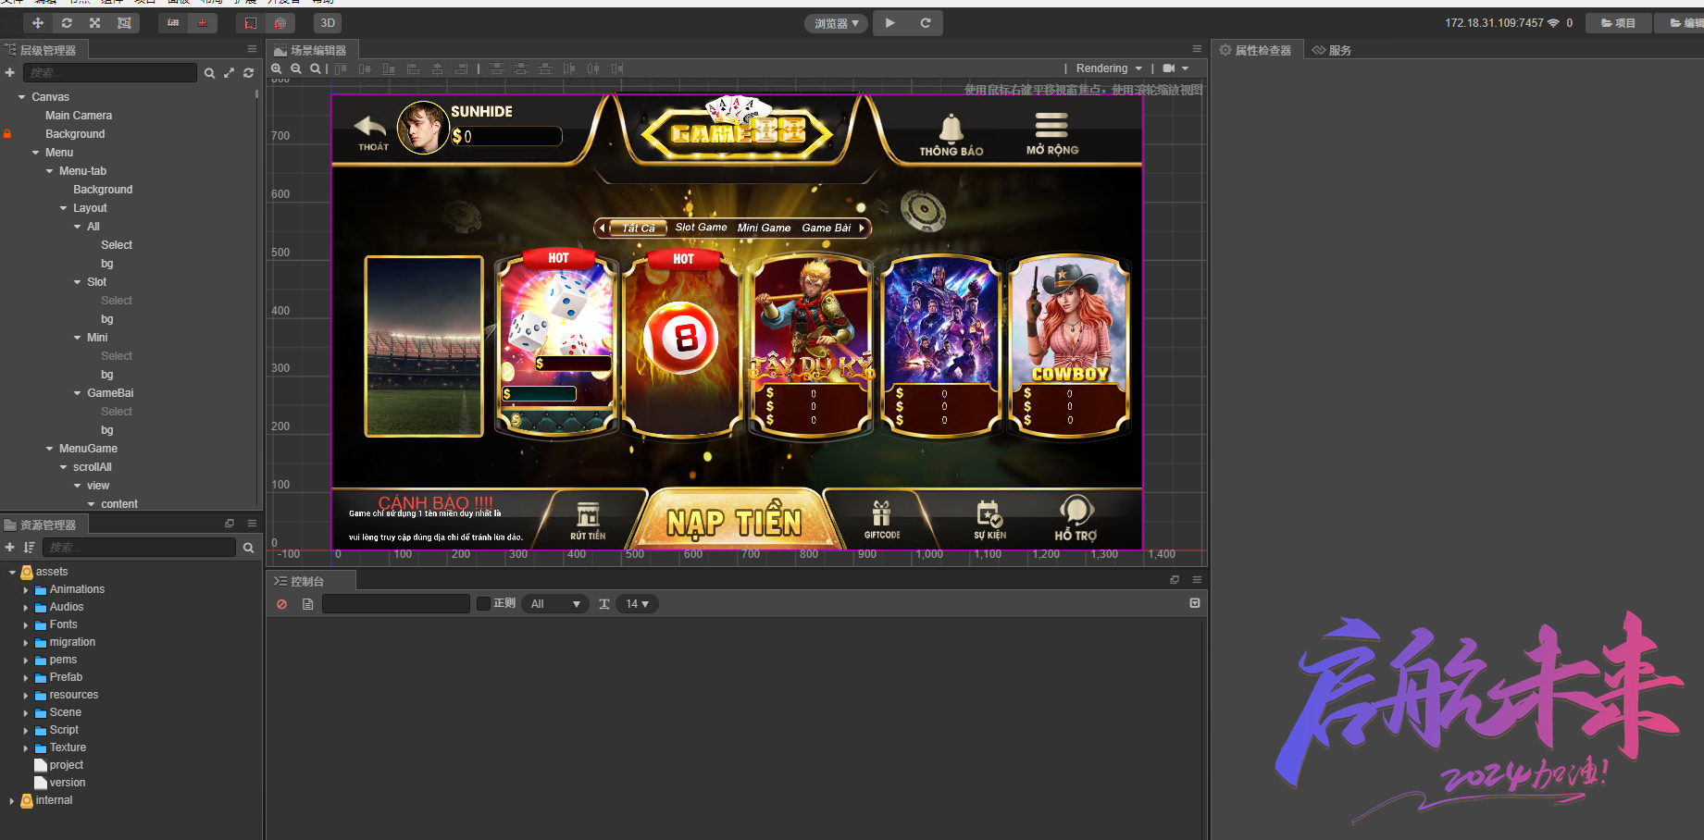Select the Main Camera node

(x=79, y=116)
